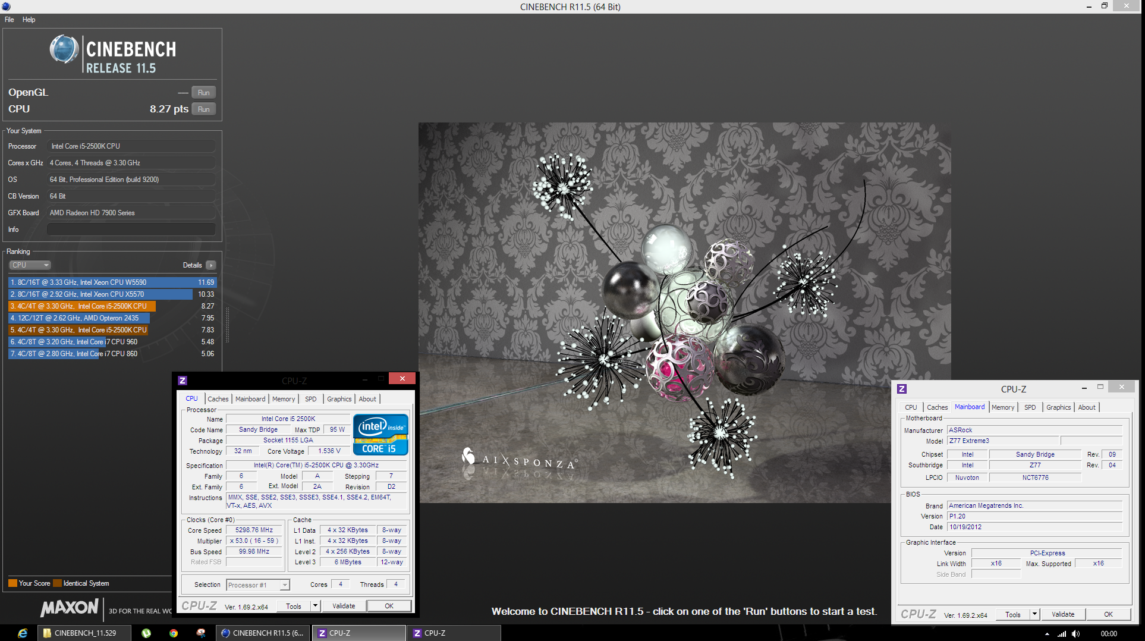Select CPU tab in left CPU-Z

coord(191,398)
